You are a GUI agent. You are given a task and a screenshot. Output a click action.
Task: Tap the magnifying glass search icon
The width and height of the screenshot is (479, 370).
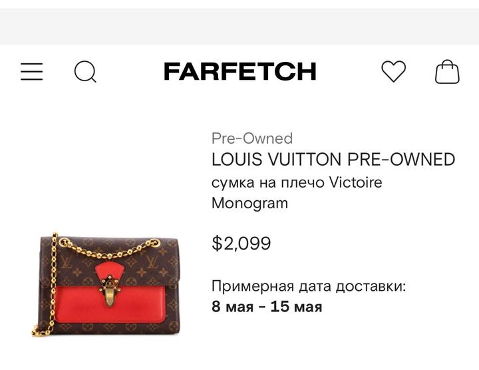coord(85,72)
